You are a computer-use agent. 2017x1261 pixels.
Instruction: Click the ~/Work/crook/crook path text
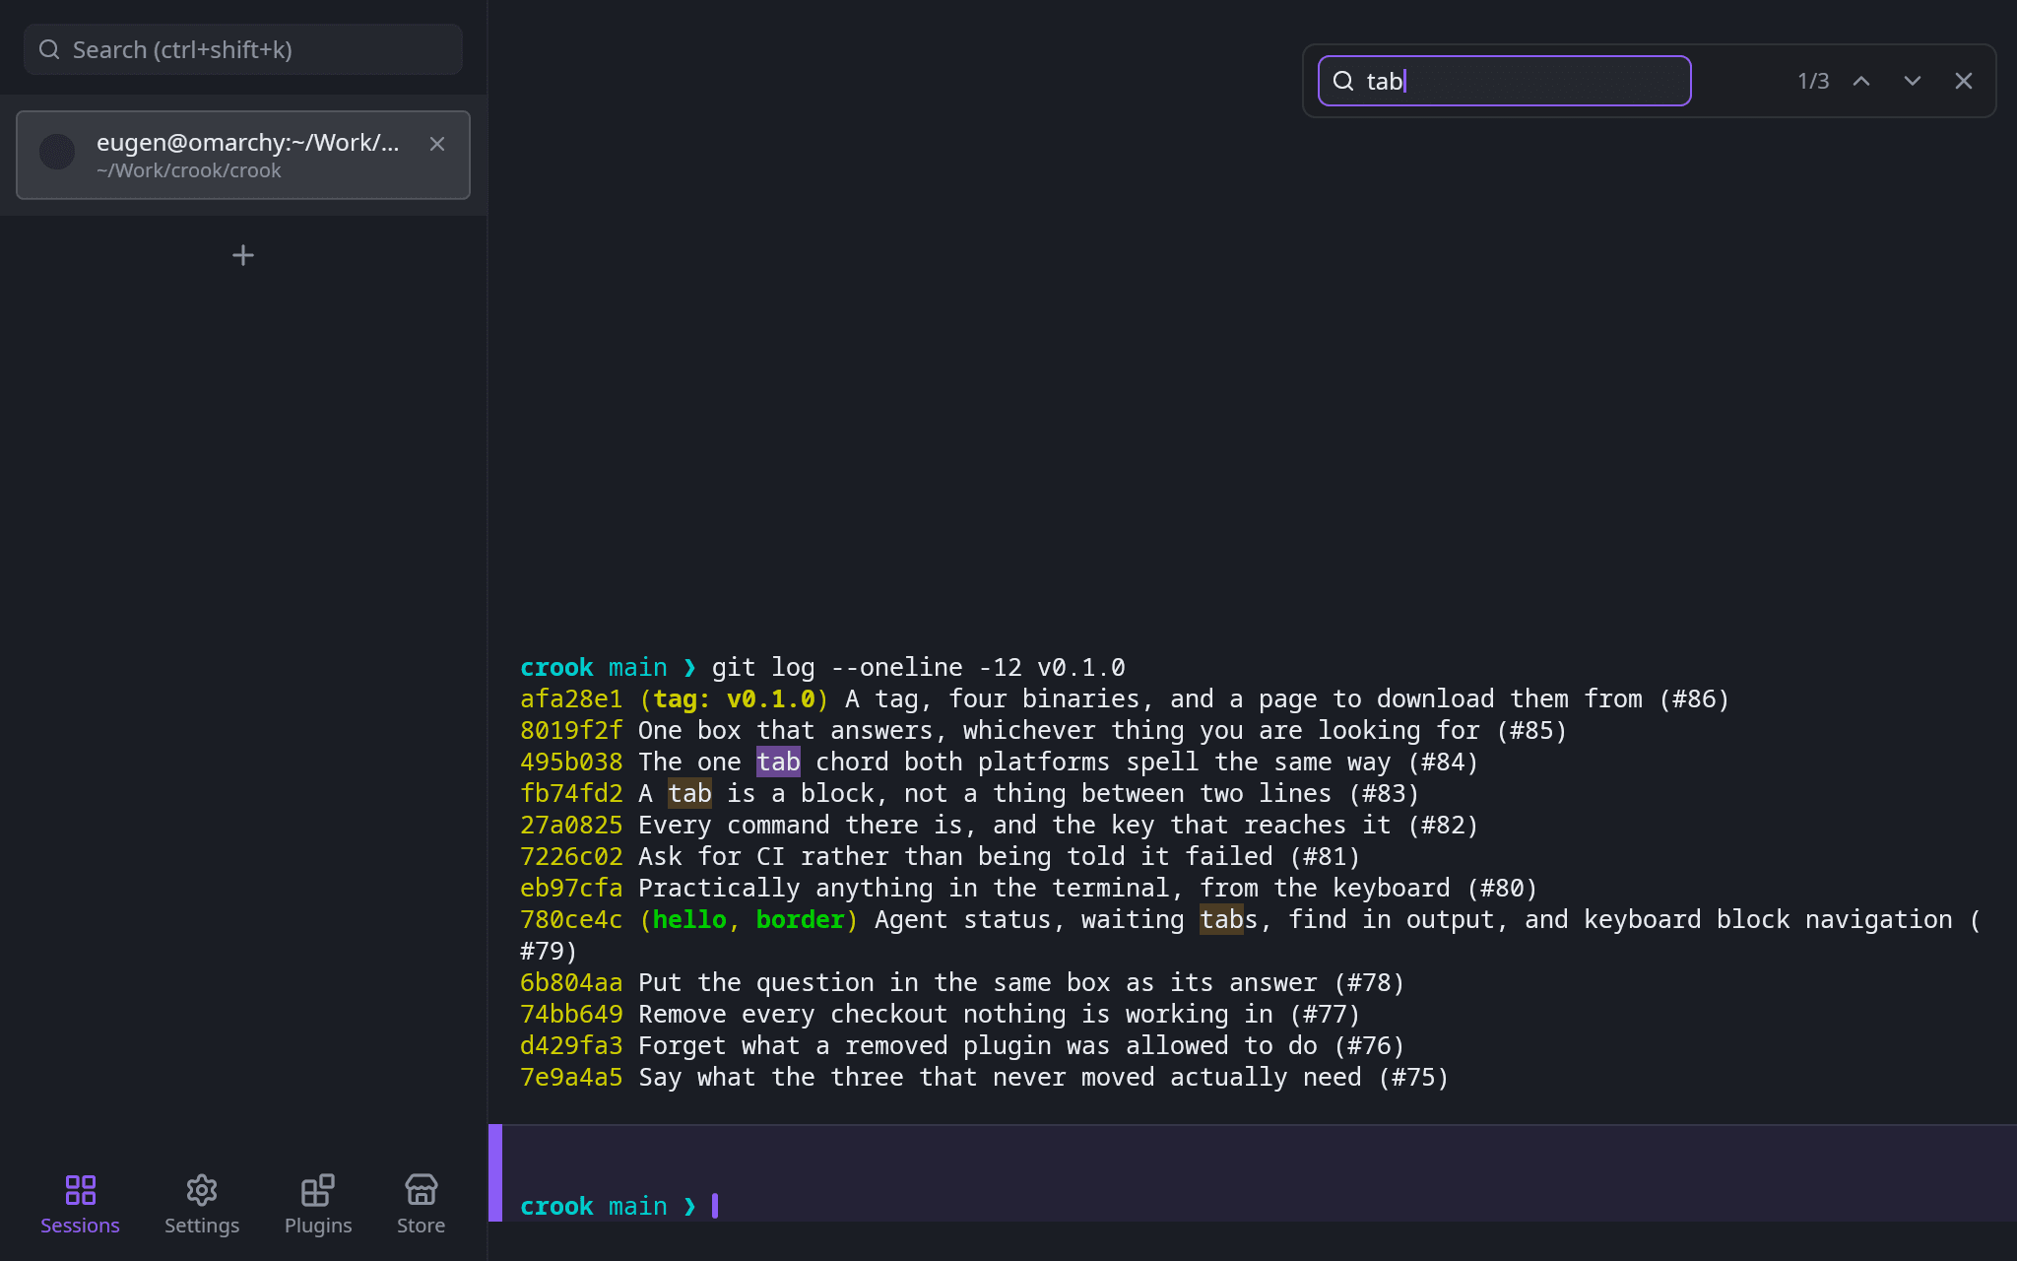tap(188, 170)
